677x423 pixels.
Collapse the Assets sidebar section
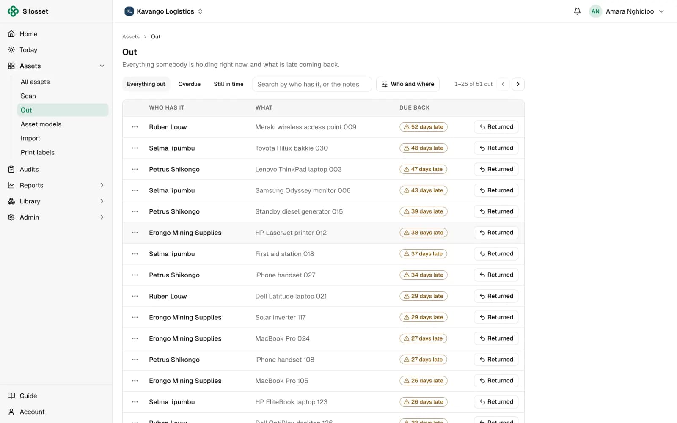click(x=102, y=66)
